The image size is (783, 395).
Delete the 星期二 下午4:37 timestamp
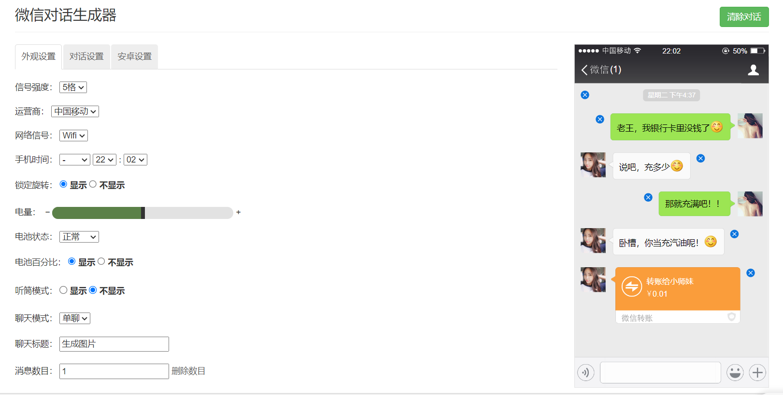click(x=585, y=95)
